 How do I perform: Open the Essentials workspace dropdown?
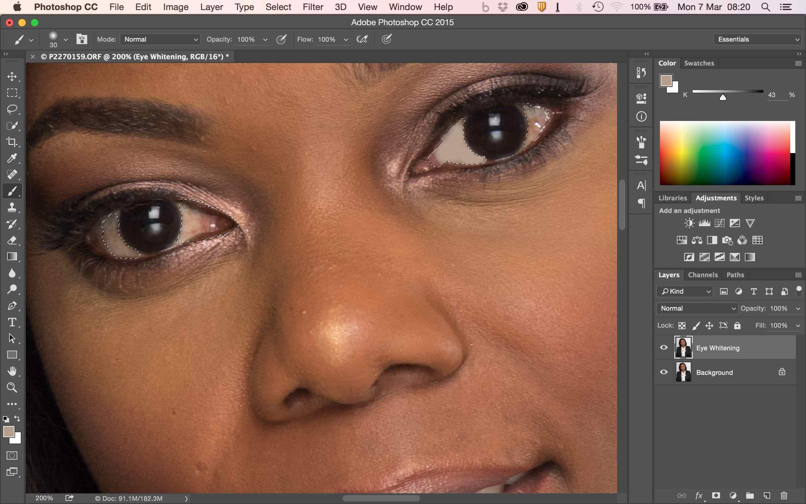pos(758,39)
